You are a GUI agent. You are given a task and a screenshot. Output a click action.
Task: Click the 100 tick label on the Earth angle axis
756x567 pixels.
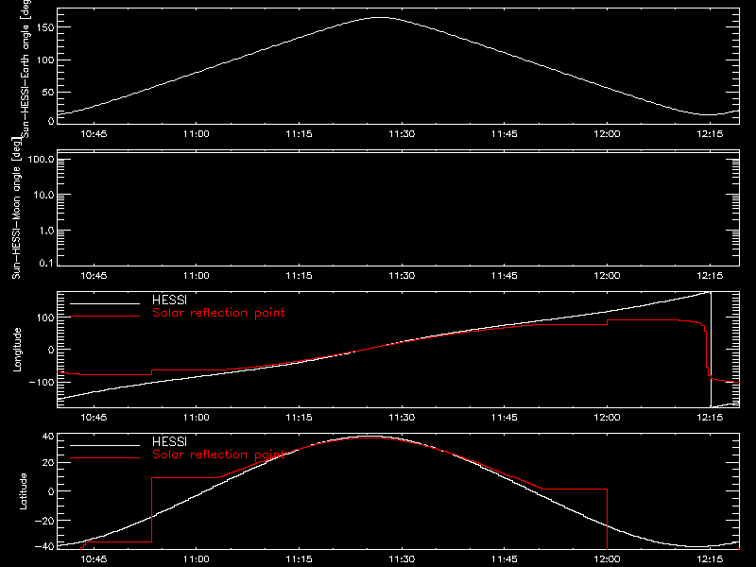pyautogui.click(x=45, y=60)
